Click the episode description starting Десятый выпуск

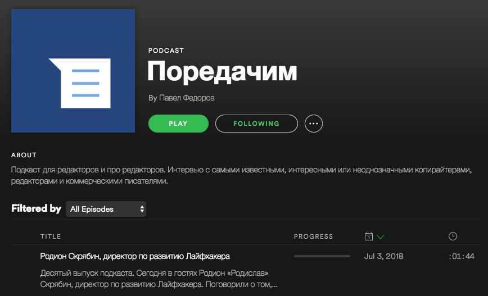coord(159,279)
